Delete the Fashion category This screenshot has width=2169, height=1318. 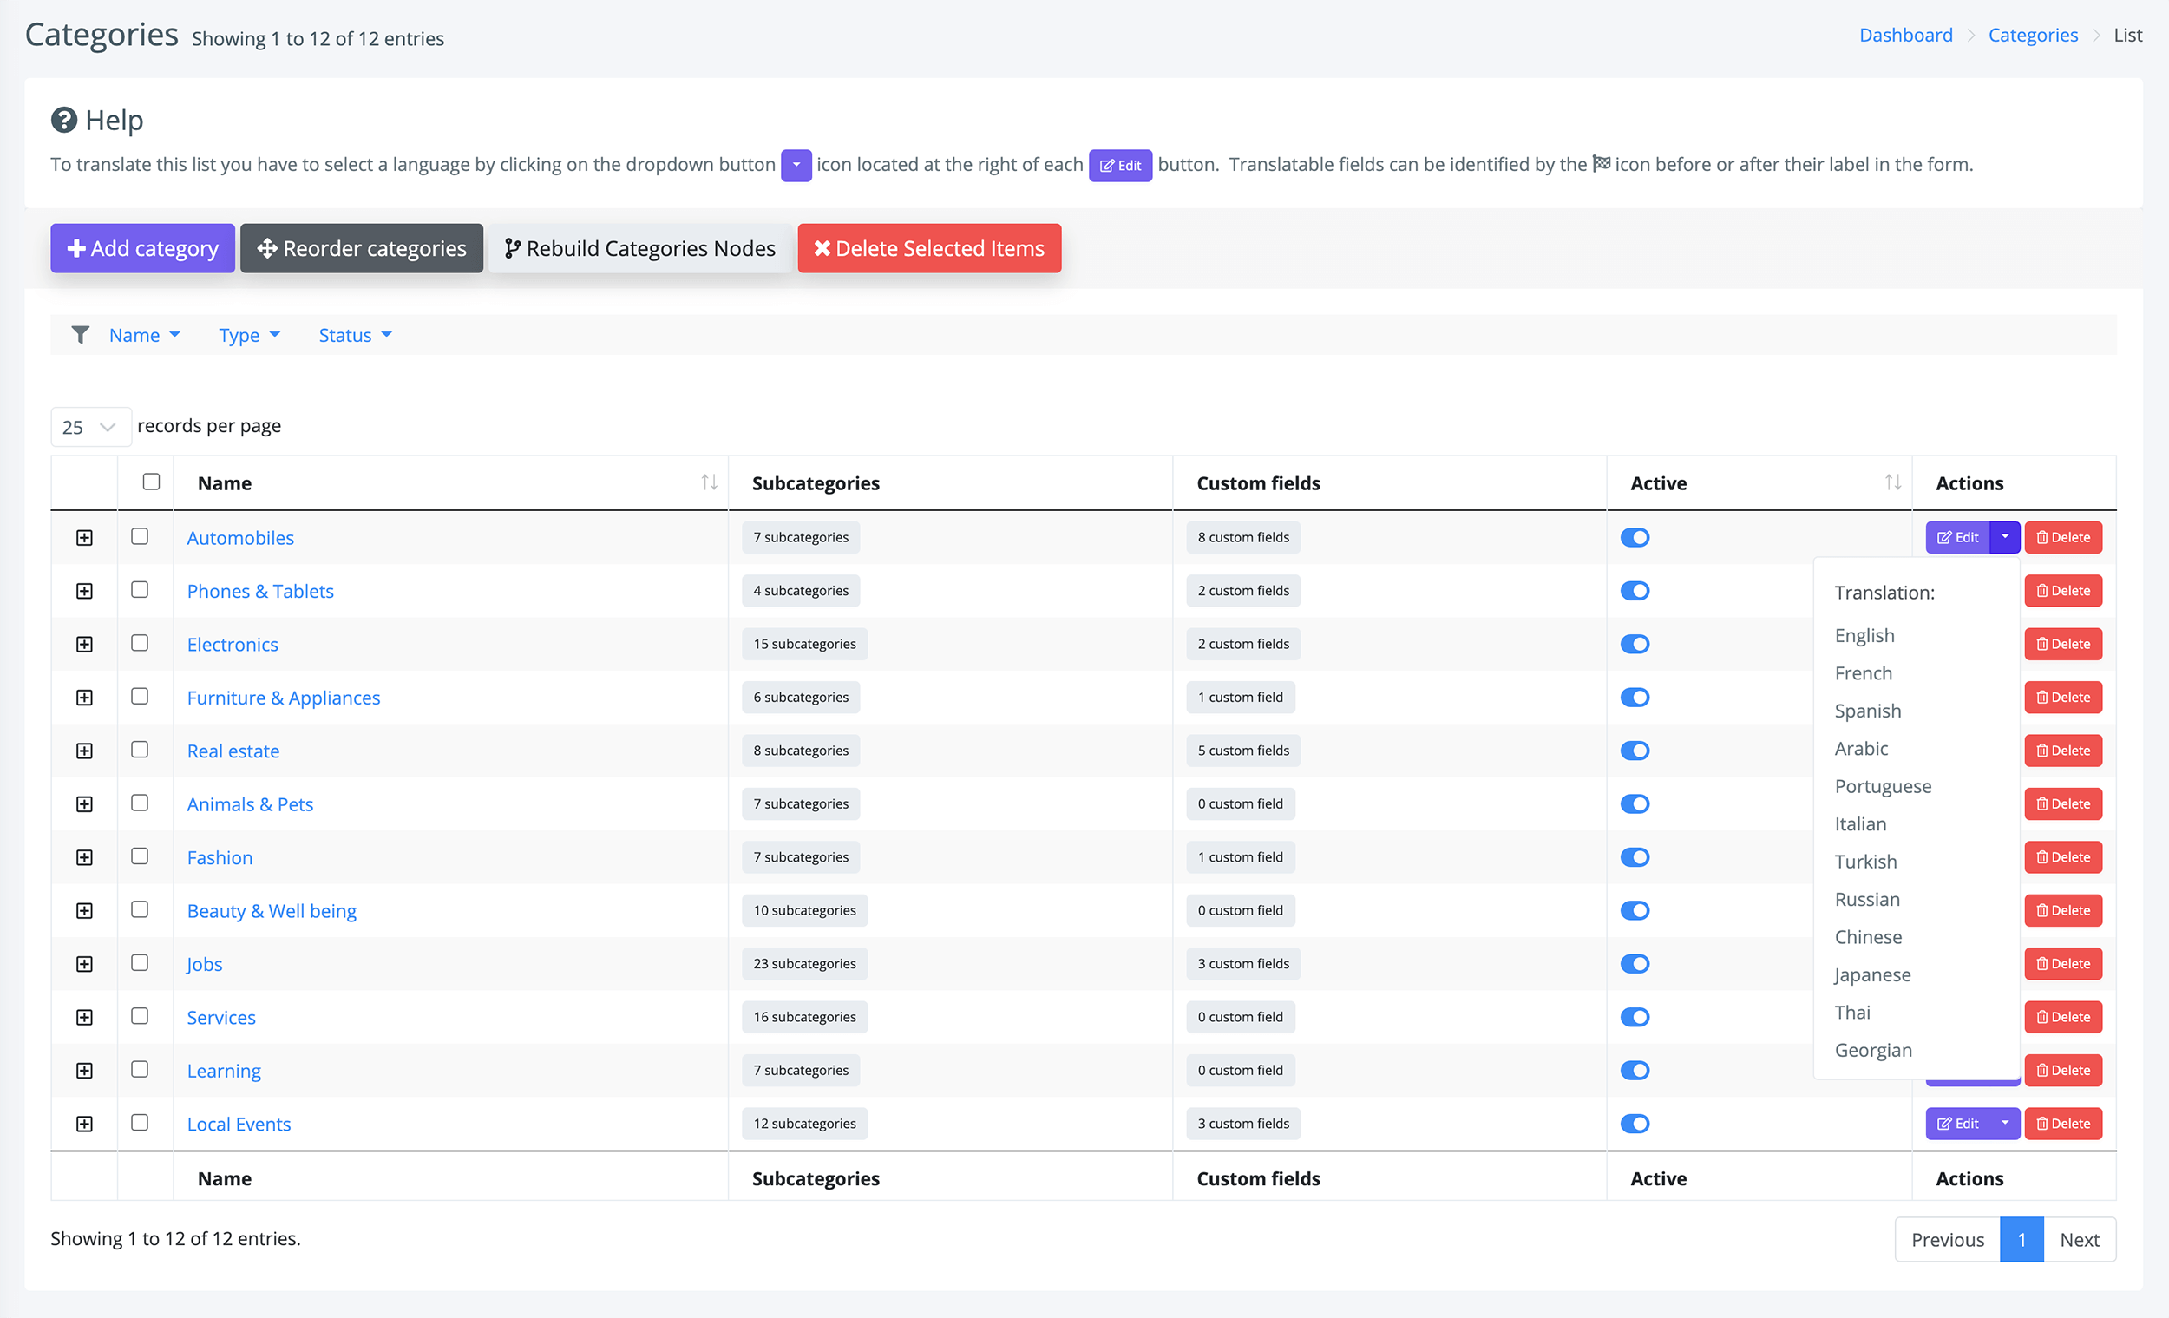2062,856
